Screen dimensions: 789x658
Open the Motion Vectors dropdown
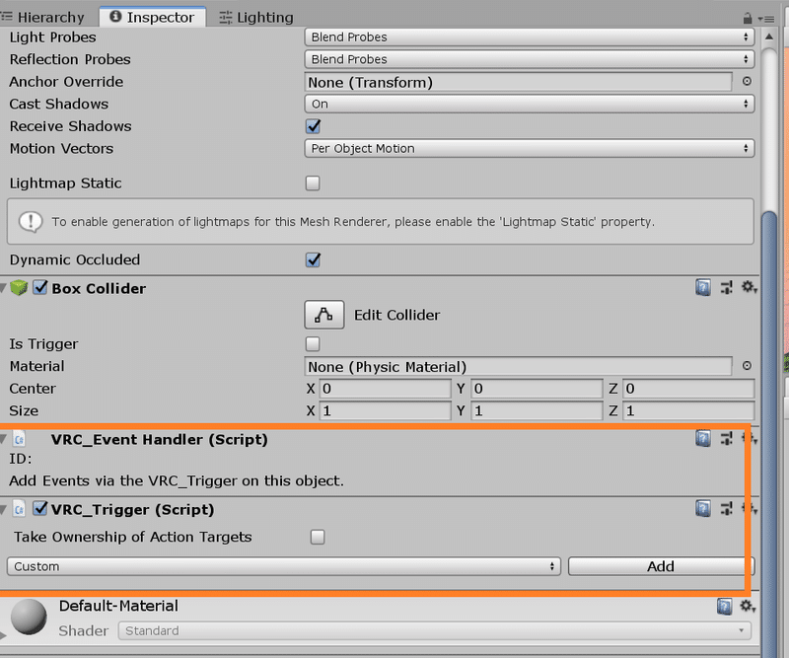(529, 148)
